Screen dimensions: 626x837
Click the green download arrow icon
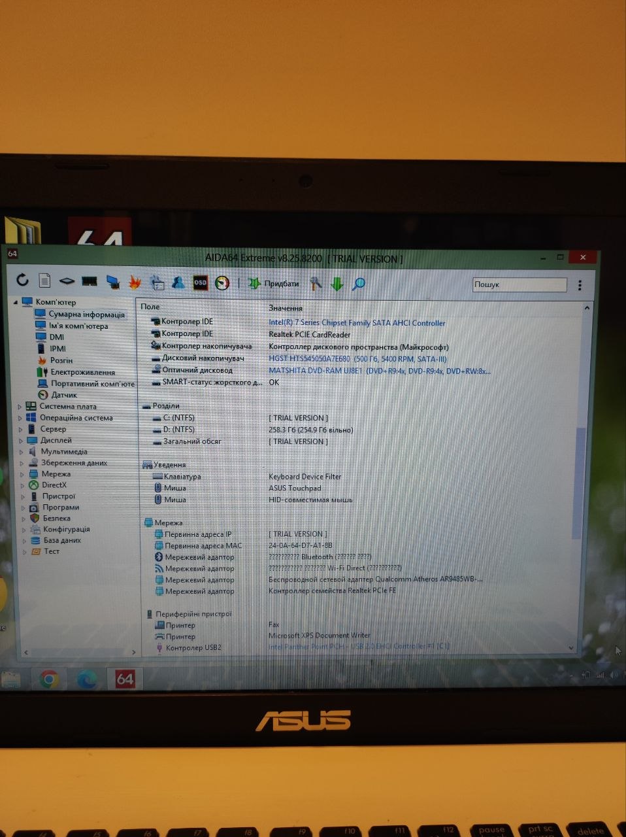pyautogui.click(x=337, y=284)
